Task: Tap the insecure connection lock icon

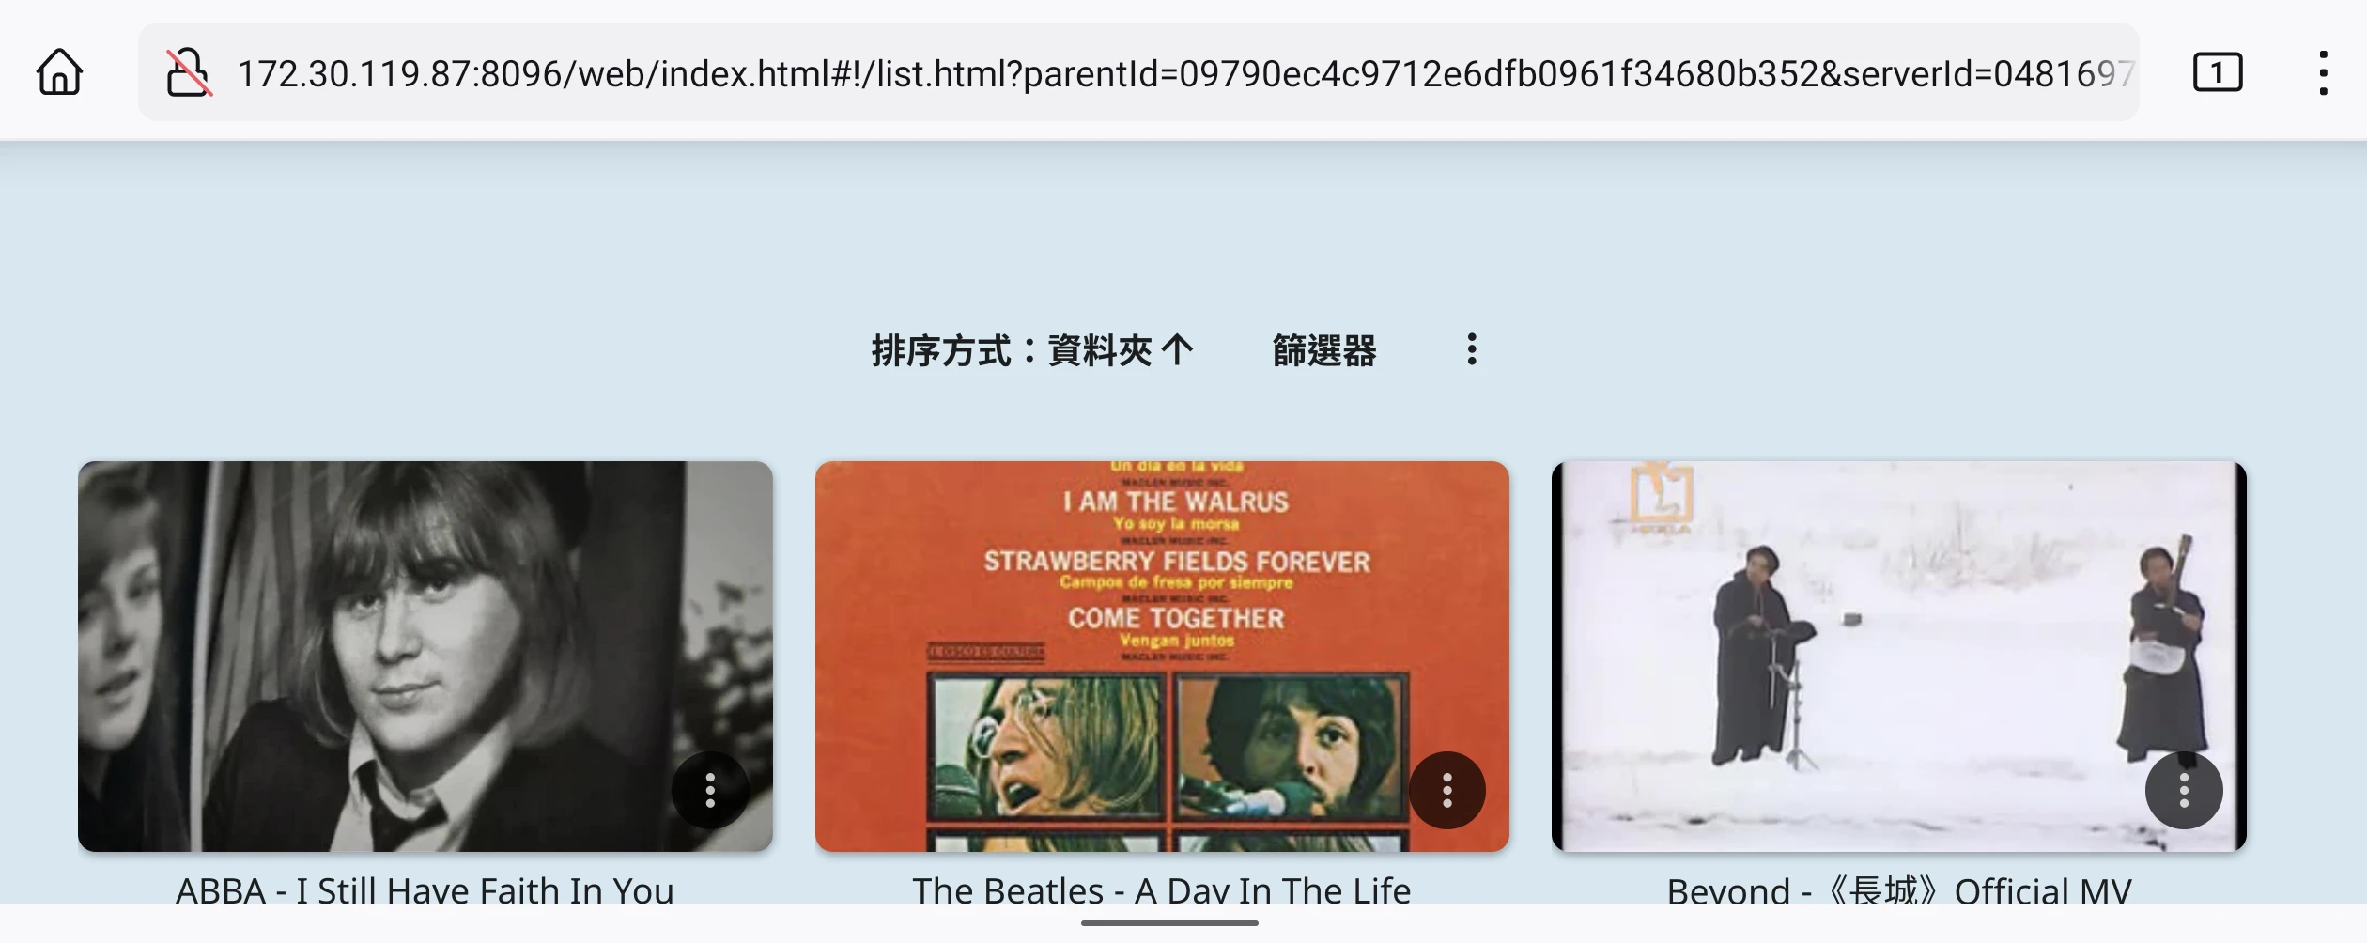Action: coord(189,72)
